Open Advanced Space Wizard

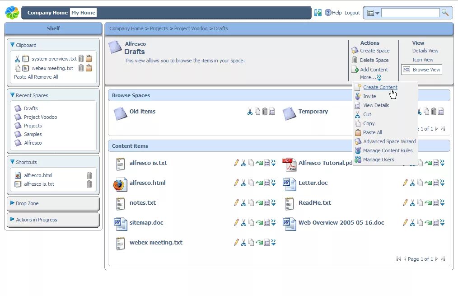389,141
